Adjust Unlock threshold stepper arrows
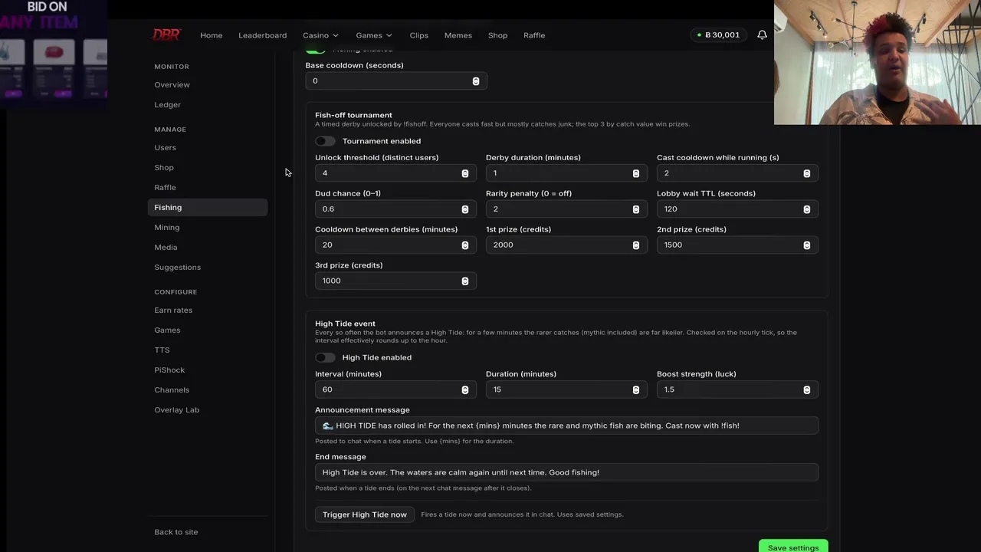 click(465, 173)
